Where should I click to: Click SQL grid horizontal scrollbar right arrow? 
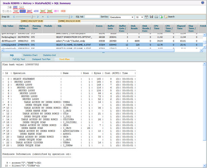[x=201, y=50]
